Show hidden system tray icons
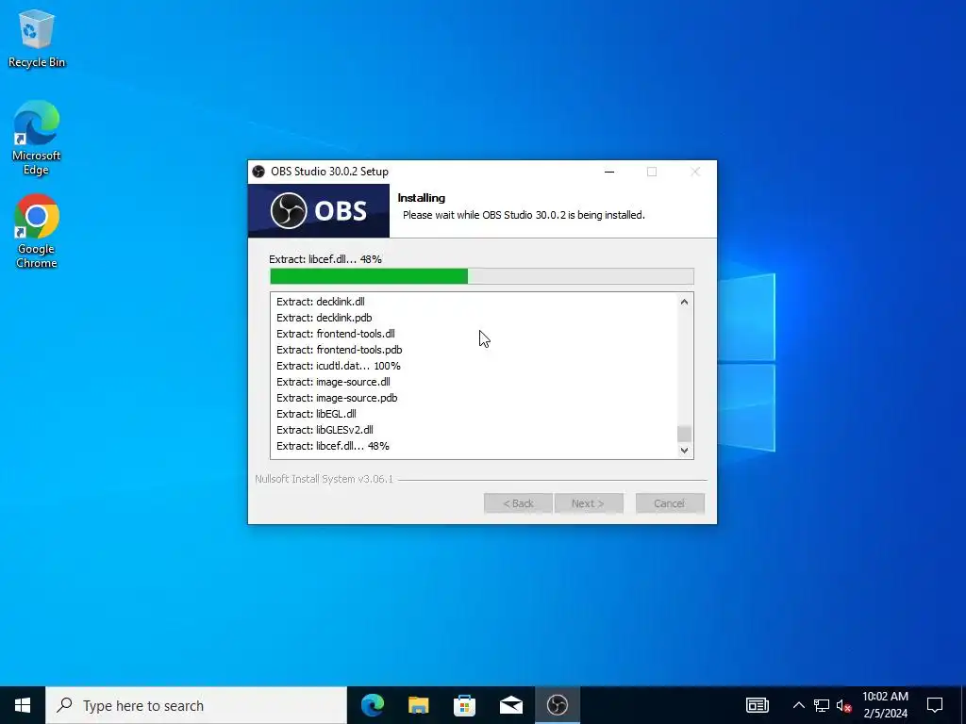 (x=798, y=705)
